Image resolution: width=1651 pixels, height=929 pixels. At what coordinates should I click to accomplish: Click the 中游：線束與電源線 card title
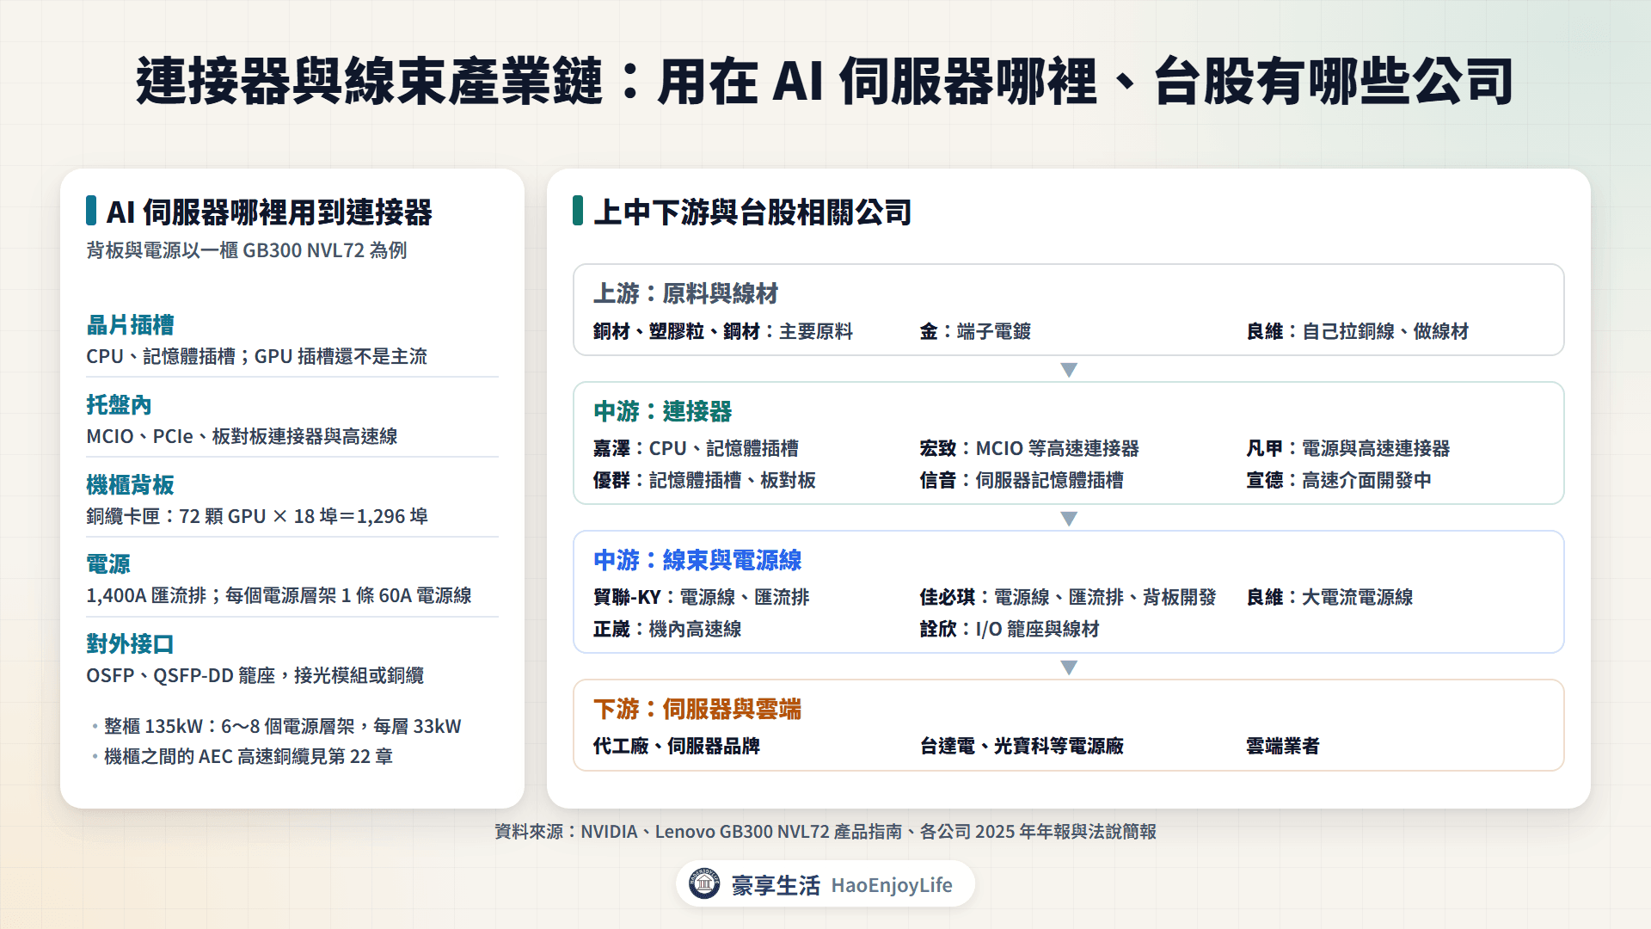[697, 560]
